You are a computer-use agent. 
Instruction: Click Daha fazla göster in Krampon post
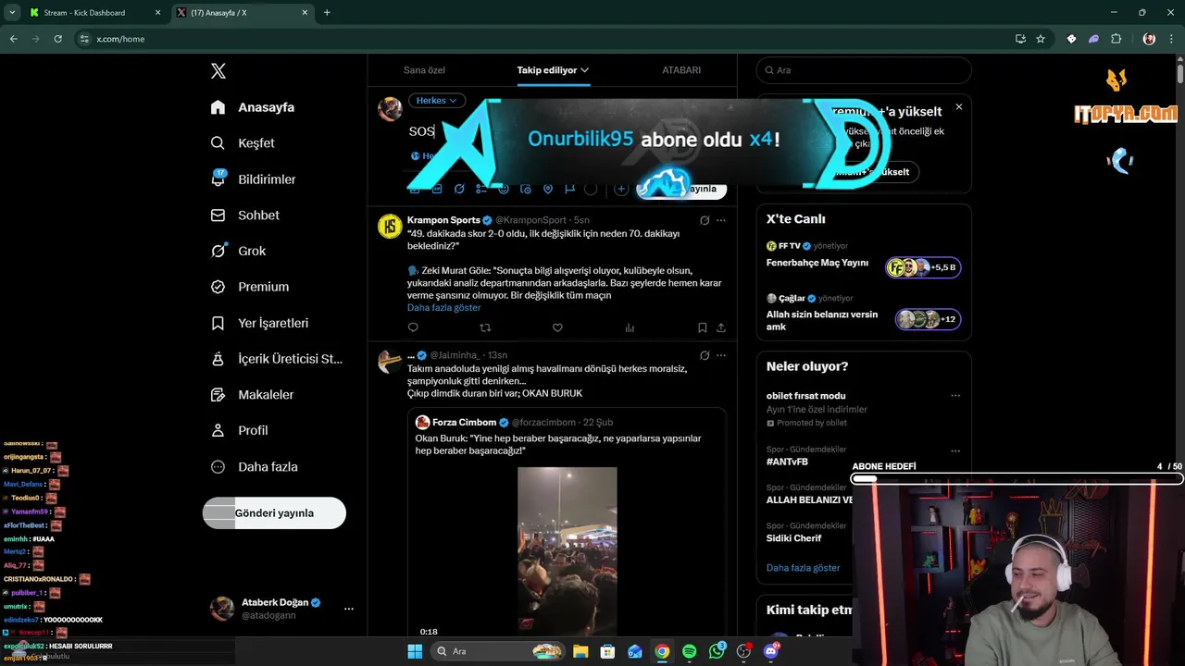[x=444, y=307]
